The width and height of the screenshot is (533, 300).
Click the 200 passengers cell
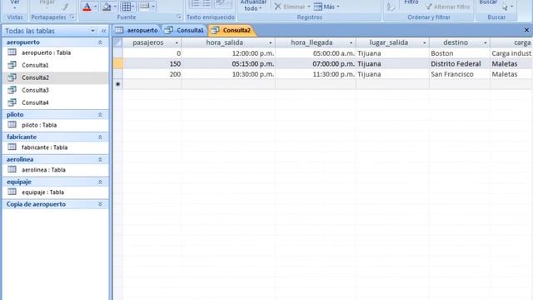pos(152,74)
